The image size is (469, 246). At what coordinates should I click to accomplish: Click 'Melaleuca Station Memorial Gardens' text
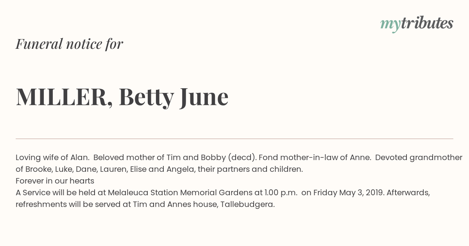180,193
